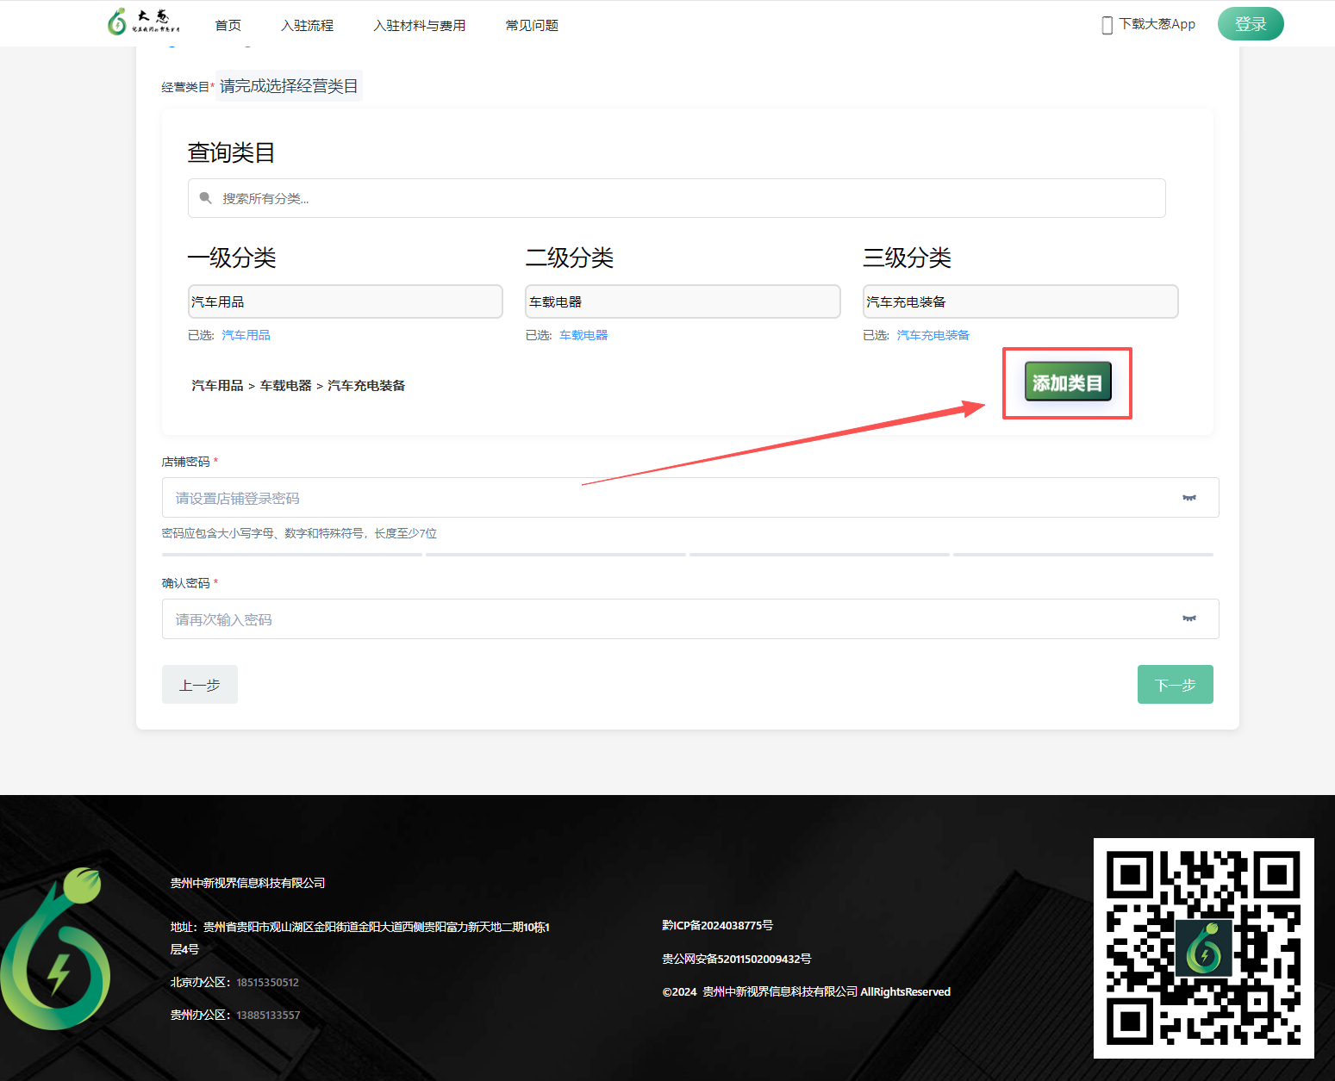This screenshot has width=1335, height=1081.
Task: Click the magnifier icon in category search
Action: [205, 198]
